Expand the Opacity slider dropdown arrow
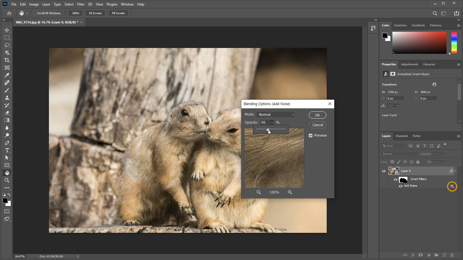The image size is (463, 260). tap(272, 122)
